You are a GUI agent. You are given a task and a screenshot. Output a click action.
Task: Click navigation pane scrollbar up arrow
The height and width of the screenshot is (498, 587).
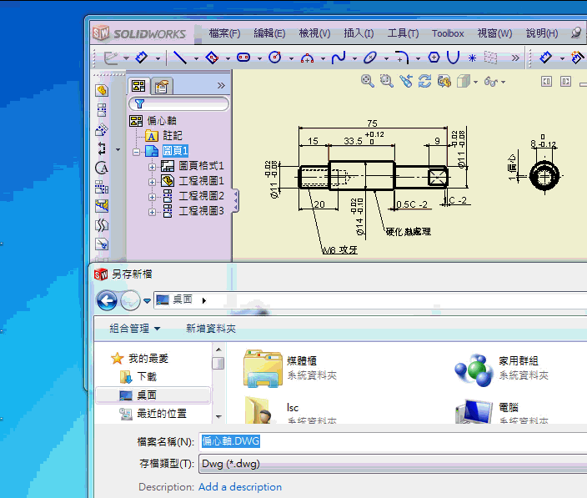tap(218, 350)
